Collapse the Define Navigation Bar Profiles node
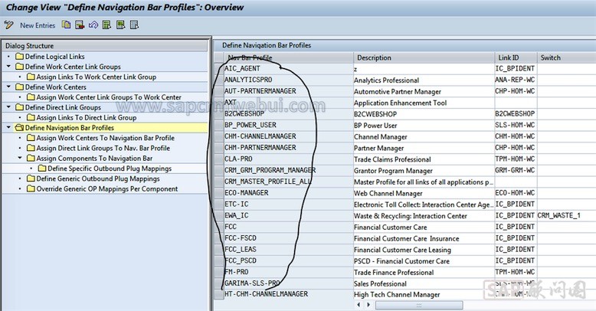The image size is (596, 311). [8, 128]
